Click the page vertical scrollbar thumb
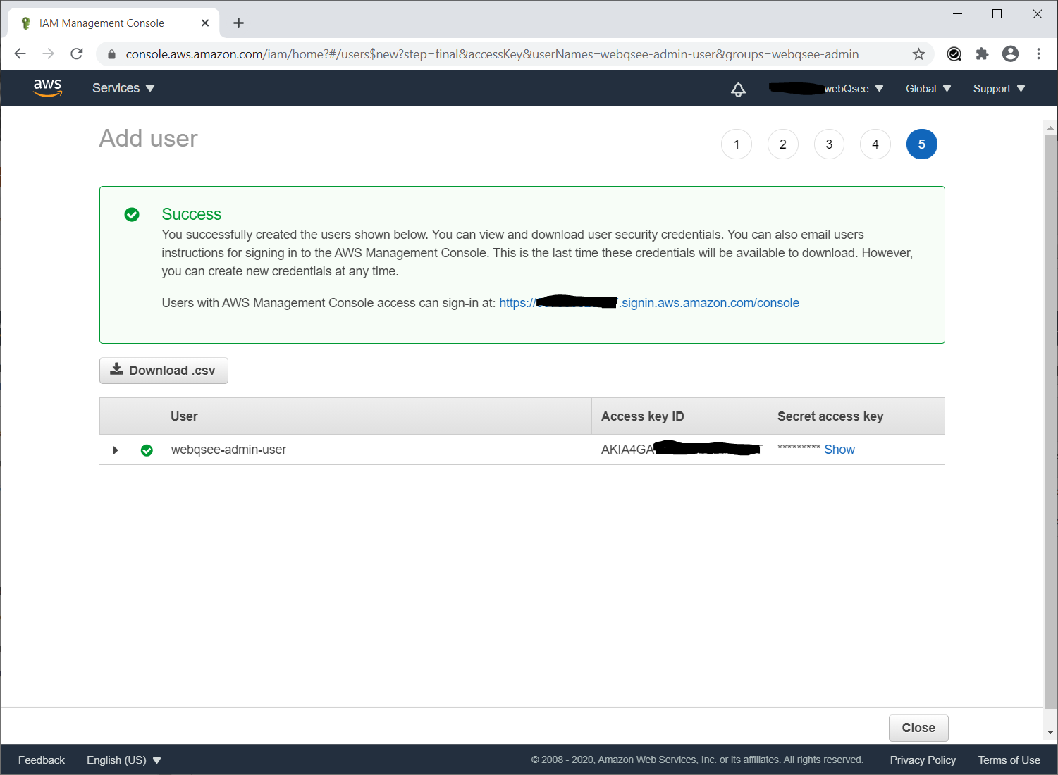Viewport: 1058px width, 775px height. tap(1050, 423)
